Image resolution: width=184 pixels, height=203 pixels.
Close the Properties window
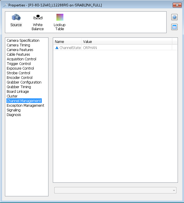tap(177, 5)
